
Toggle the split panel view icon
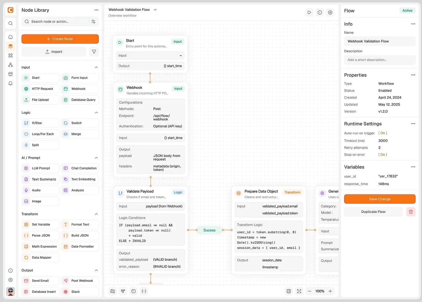point(289,291)
